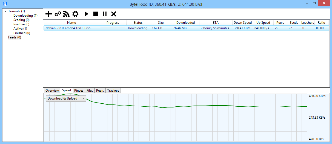Select Active (1) filter
The width and height of the screenshot is (332, 144).
coord(20,29)
